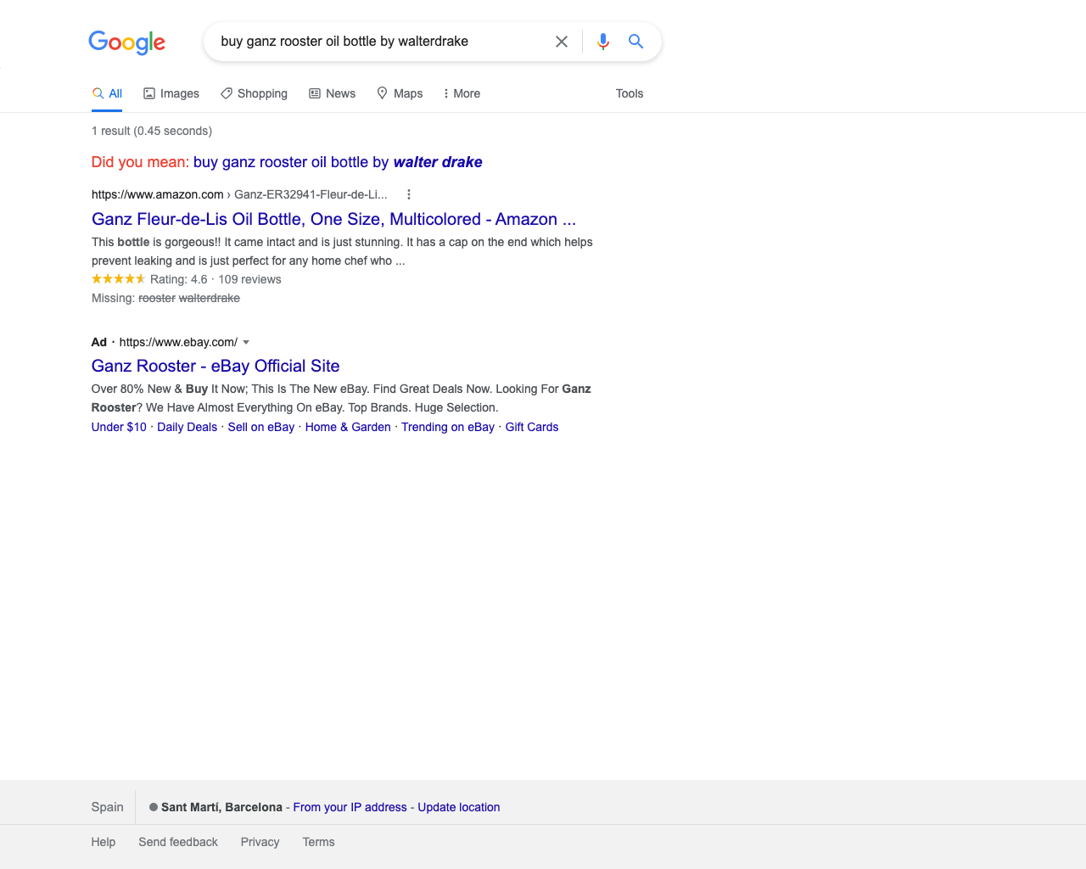The image size is (1086, 869).
Task: Open three-dot menu for Amazon result
Action: click(x=409, y=194)
